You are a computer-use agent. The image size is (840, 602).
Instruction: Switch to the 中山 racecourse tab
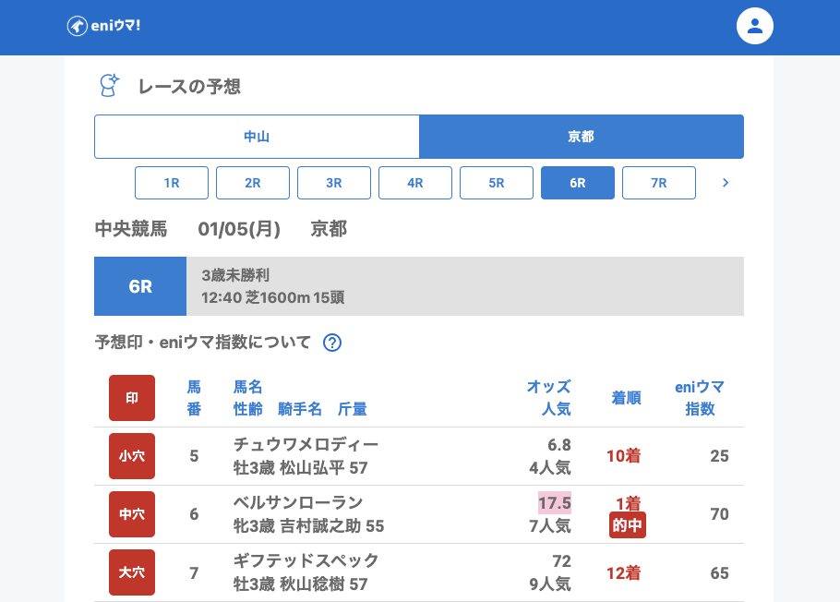tap(257, 137)
